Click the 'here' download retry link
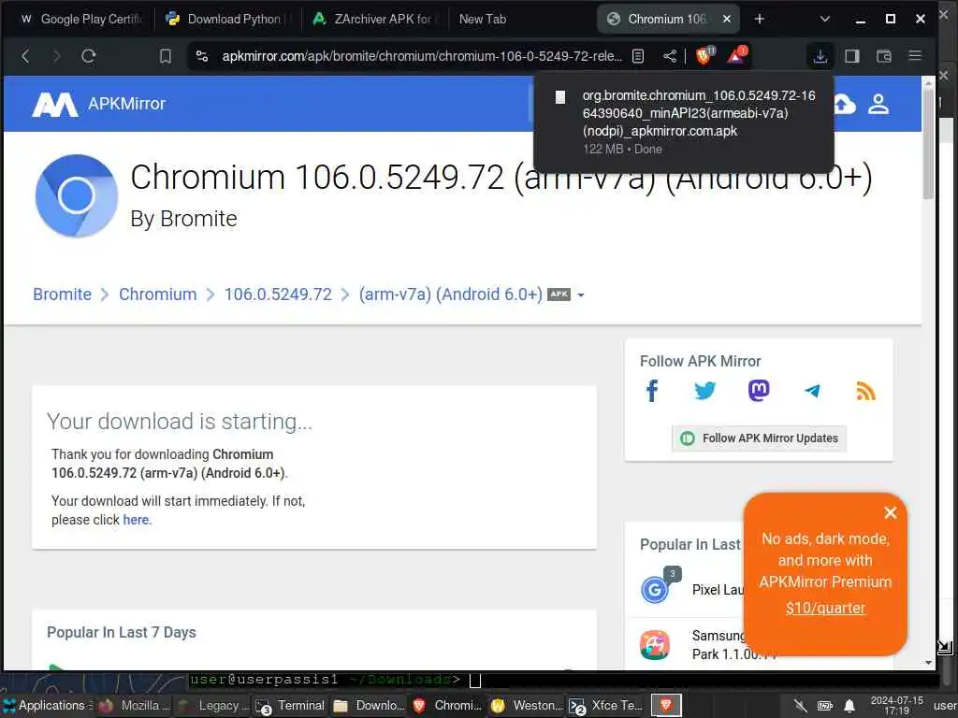Image resolution: width=958 pixels, height=718 pixels. 136,520
